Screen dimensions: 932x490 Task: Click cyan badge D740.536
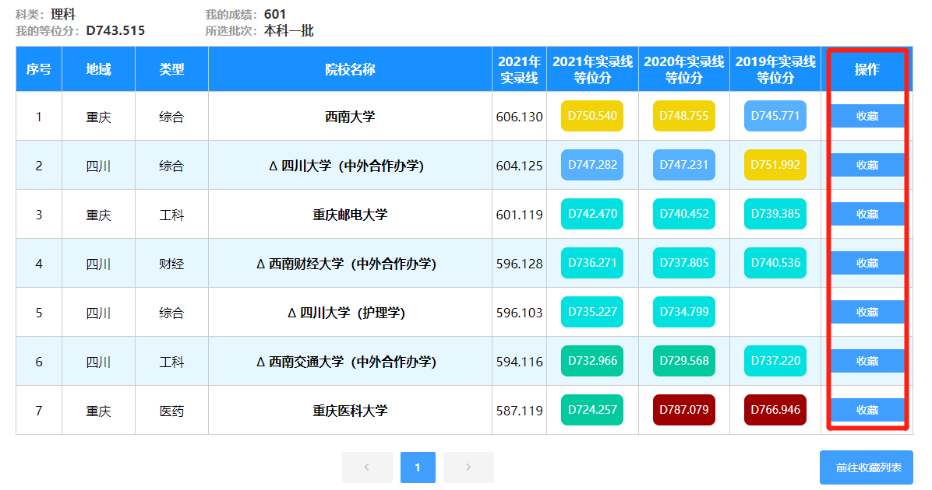(x=775, y=263)
